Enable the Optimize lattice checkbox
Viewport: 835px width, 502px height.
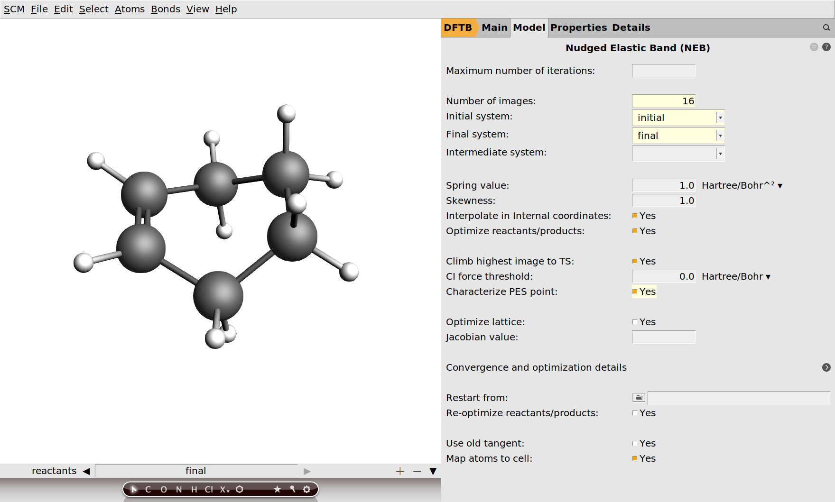(635, 322)
